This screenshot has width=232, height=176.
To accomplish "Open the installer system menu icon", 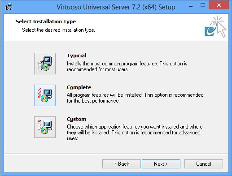I will [x=9, y=7].
